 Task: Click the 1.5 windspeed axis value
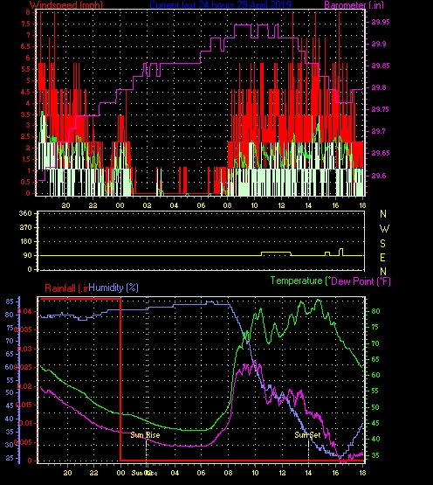(26, 159)
